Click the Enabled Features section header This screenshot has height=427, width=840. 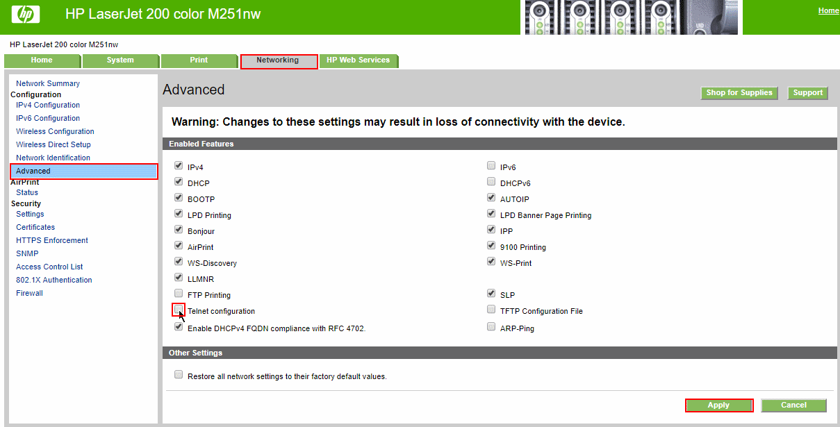[x=500, y=144]
